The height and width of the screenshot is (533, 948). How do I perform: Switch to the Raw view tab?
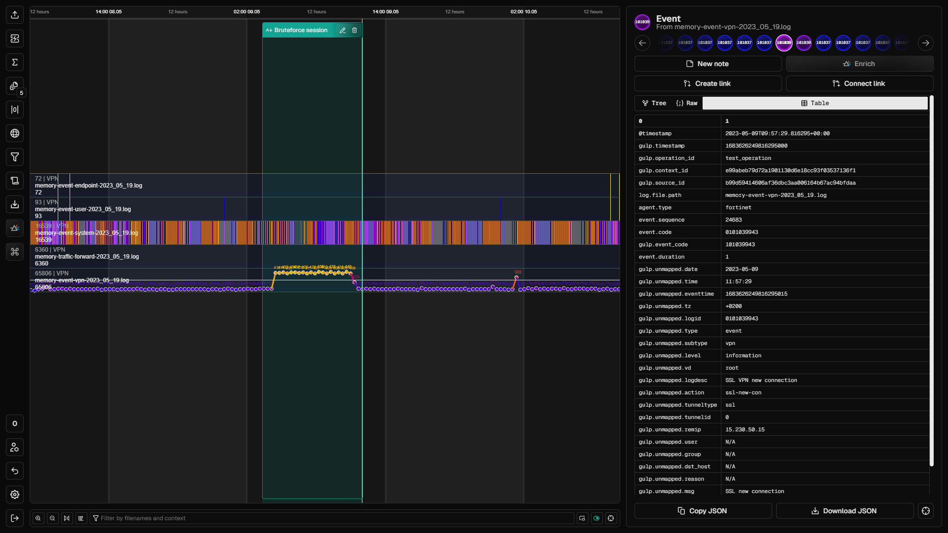click(686, 103)
